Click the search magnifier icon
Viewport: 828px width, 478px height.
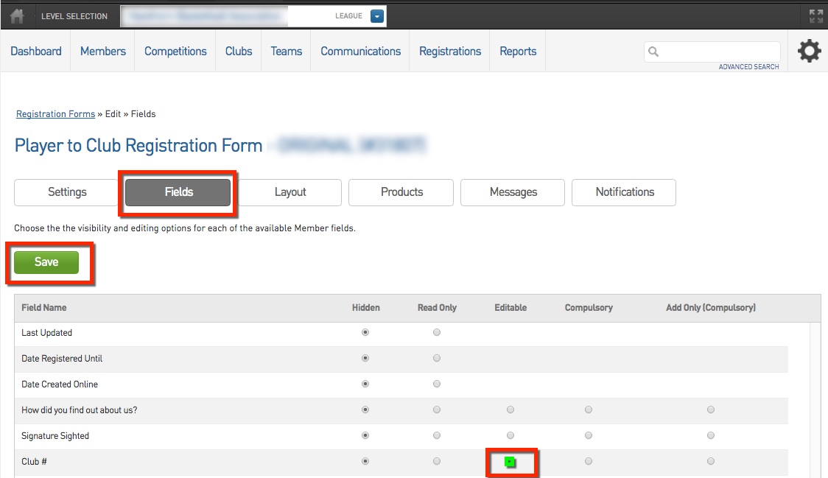(653, 52)
